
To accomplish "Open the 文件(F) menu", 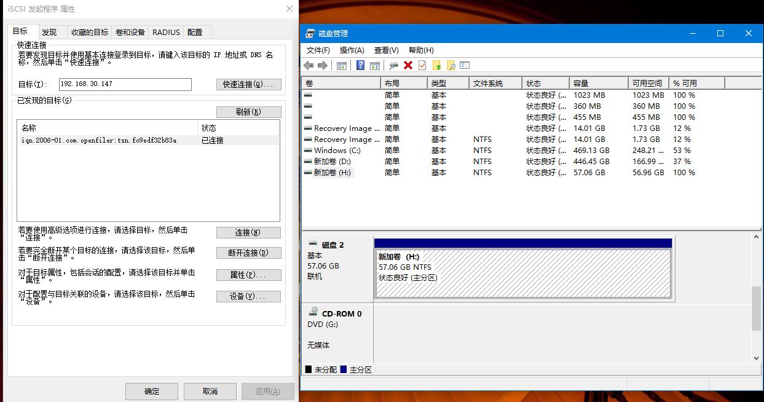I will tap(318, 50).
